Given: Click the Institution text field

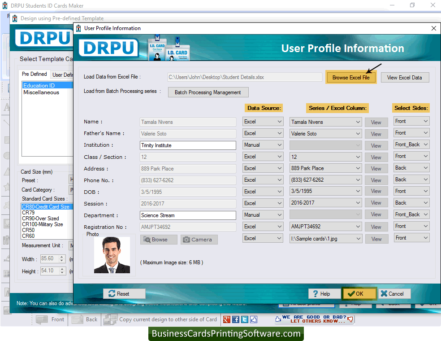Looking at the screenshot, I should pyautogui.click(x=188, y=145).
